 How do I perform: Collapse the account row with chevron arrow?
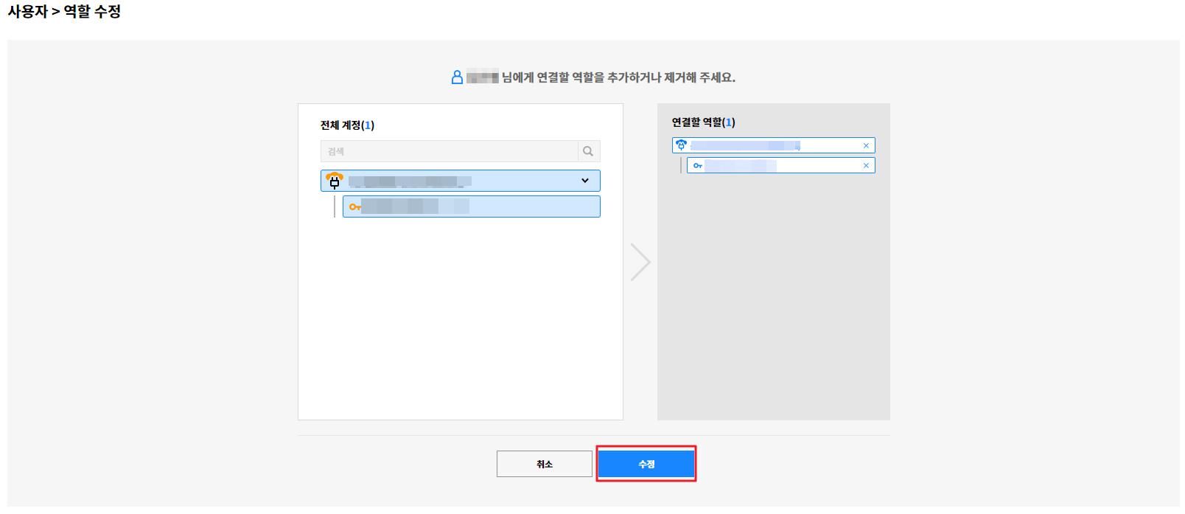point(585,181)
